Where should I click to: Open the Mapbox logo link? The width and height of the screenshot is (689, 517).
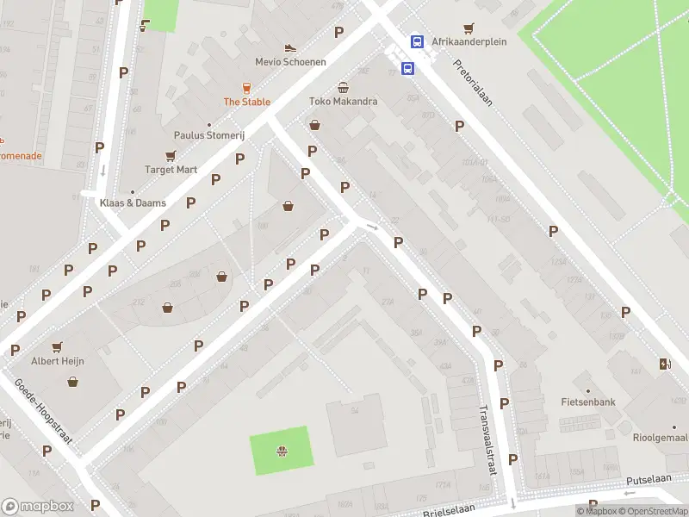coord(37,507)
